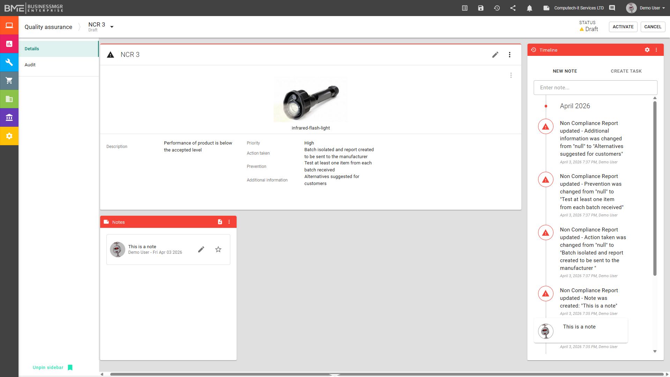Click the pencil edit icon for NCR 3

[x=495, y=55]
